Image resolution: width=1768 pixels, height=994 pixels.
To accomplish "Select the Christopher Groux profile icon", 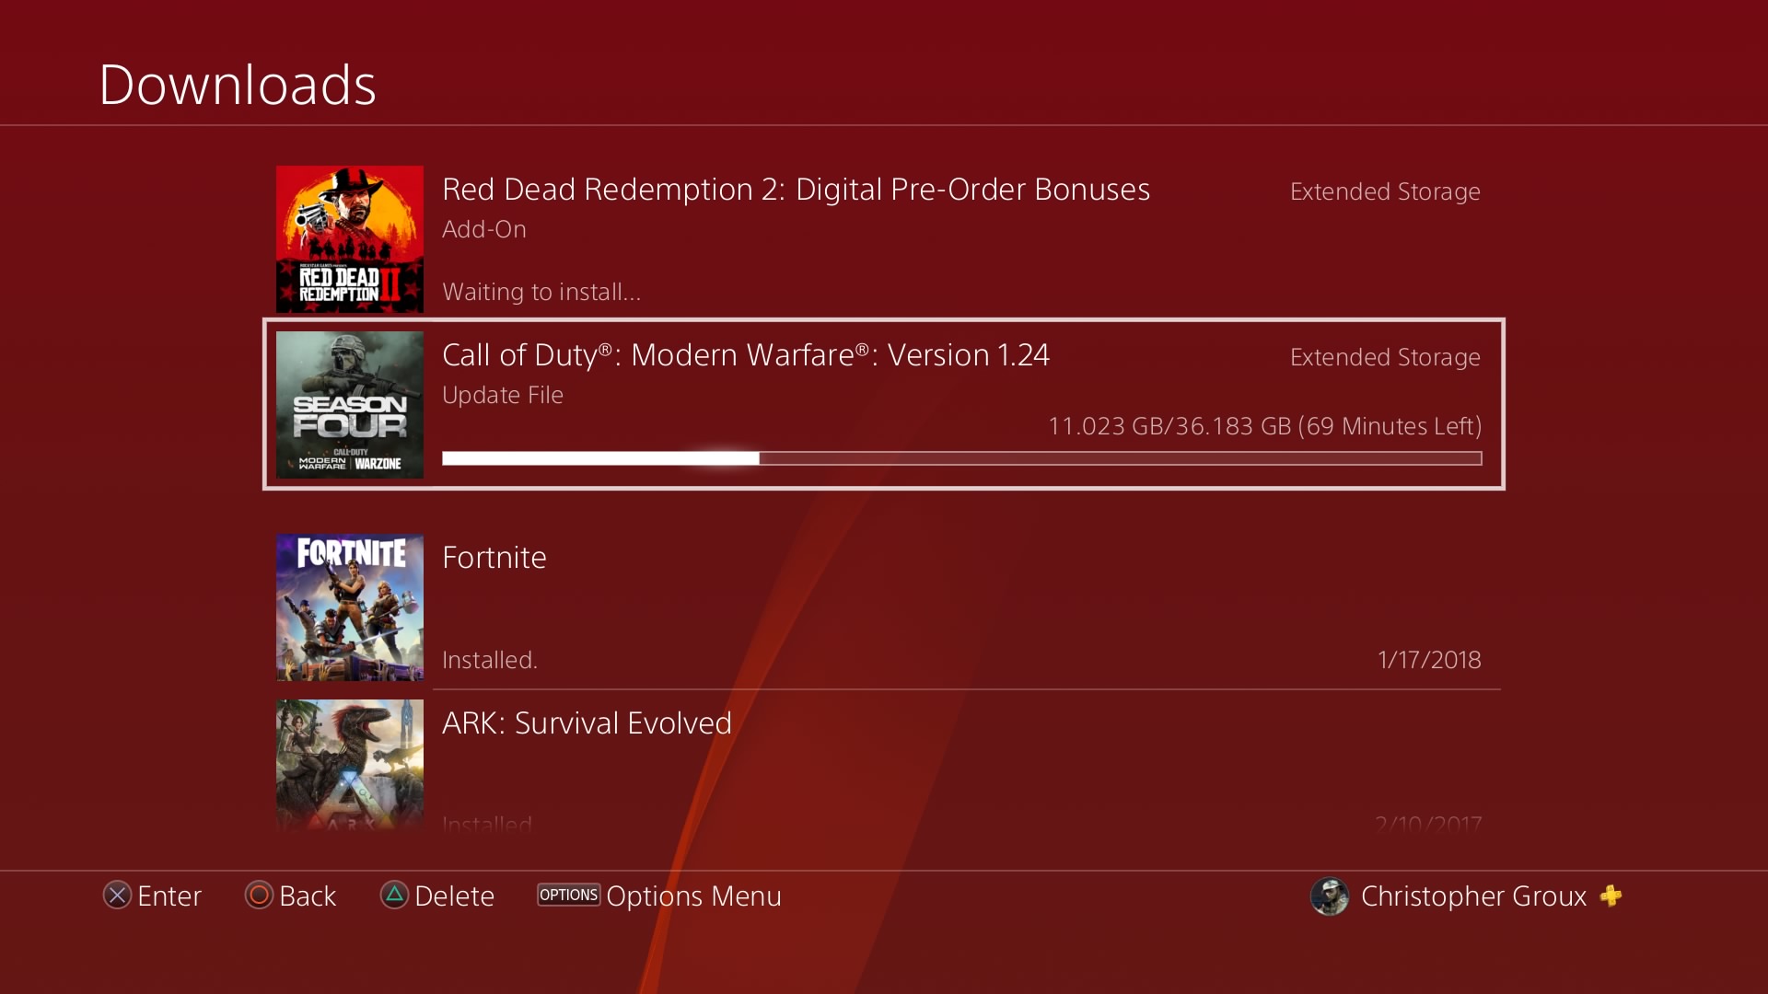I will click(x=1332, y=896).
